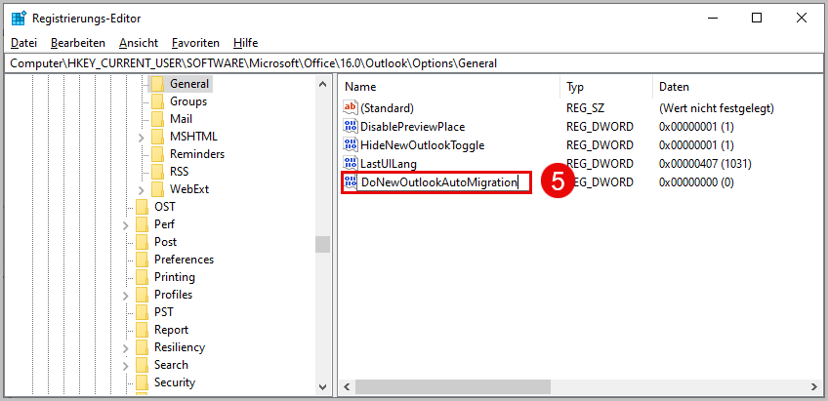Expand the WebExt key chevron

point(141,189)
